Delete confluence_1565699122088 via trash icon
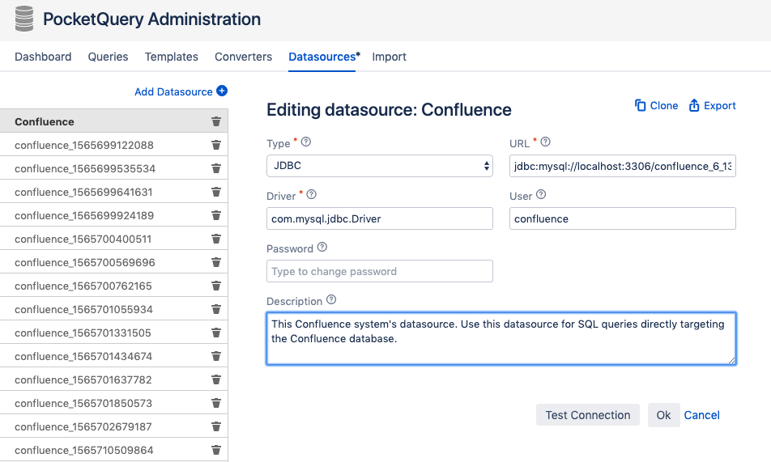This screenshot has height=462, width=771. pyautogui.click(x=216, y=145)
